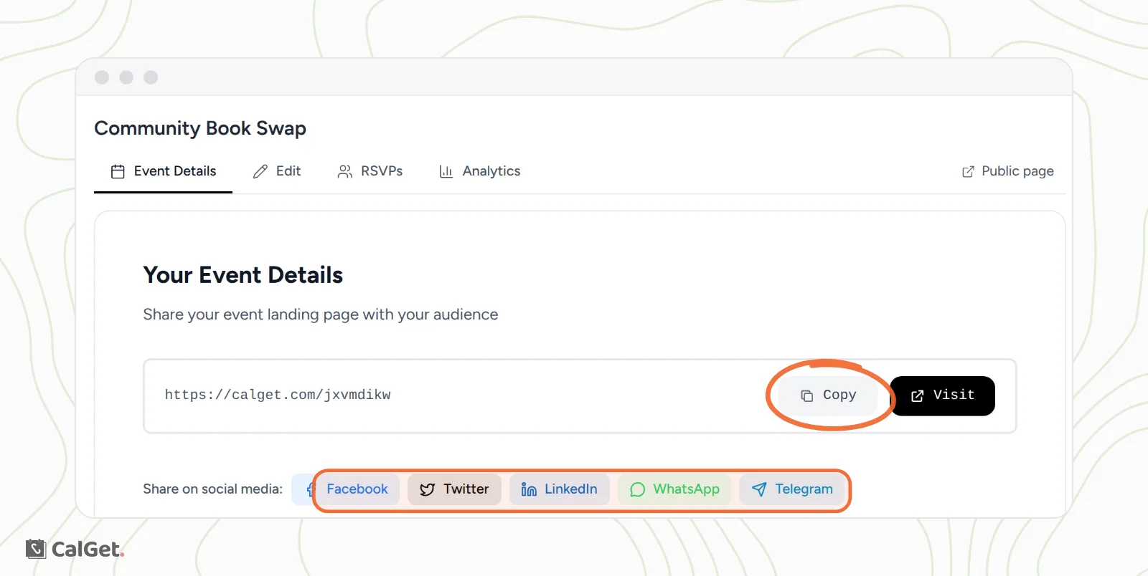Share the event on WhatsApp

[x=674, y=489]
